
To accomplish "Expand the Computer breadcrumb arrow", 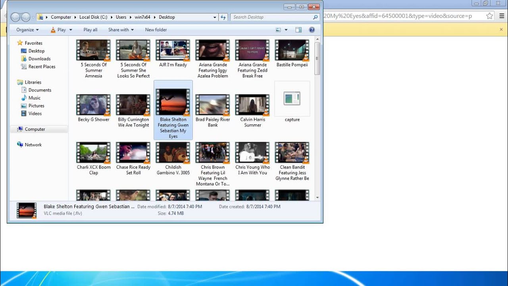I will point(75,17).
